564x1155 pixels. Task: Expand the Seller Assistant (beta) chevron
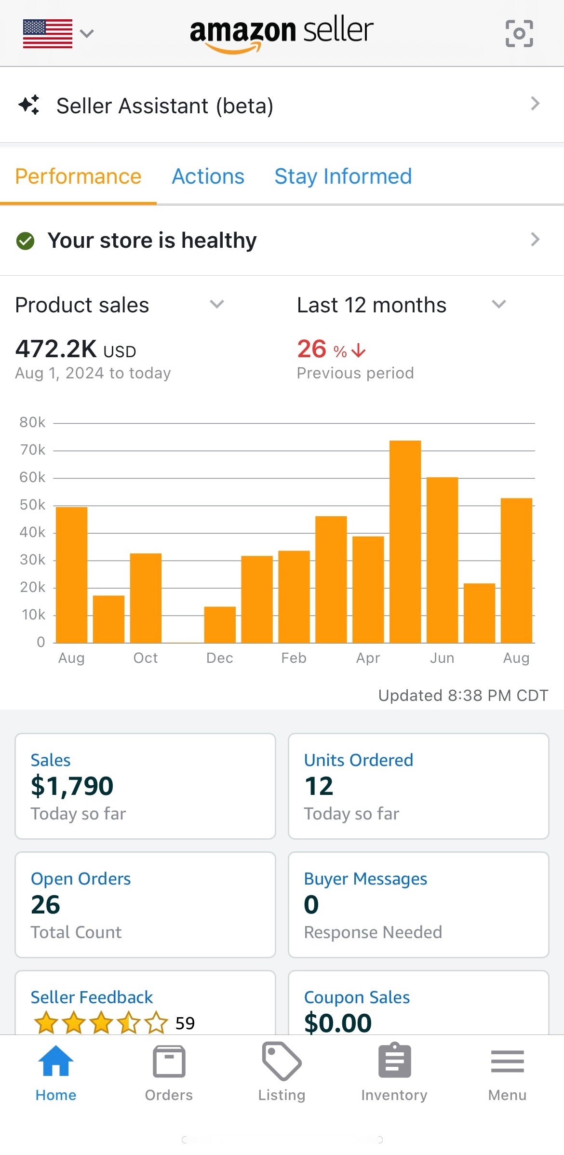[535, 104]
